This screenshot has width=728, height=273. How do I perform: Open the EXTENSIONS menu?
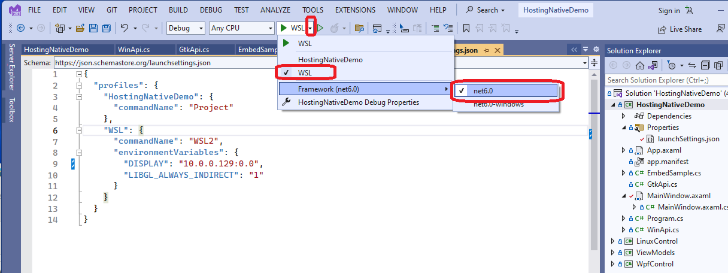tap(356, 10)
